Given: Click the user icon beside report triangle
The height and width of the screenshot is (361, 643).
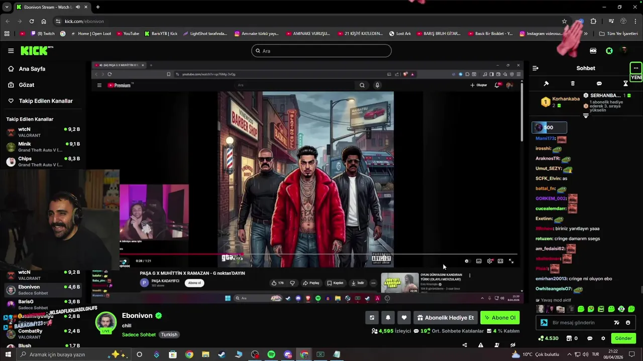Looking at the screenshot, I should coord(497,345).
